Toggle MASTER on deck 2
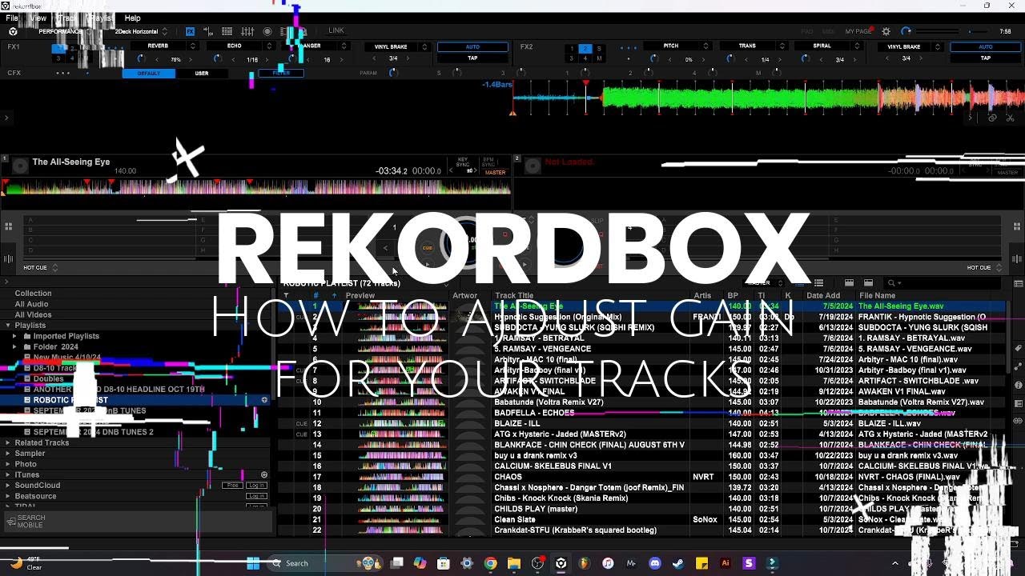The height and width of the screenshot is (576, 1025). (1007, 172)
